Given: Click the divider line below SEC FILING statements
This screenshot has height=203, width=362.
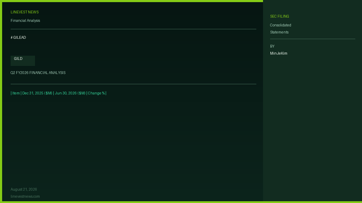Looking at the screenshot, I should (x=313, y=39).
